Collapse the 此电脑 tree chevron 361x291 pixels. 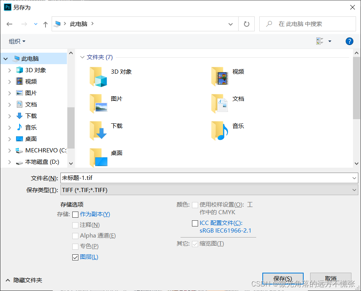click(5, 58)
